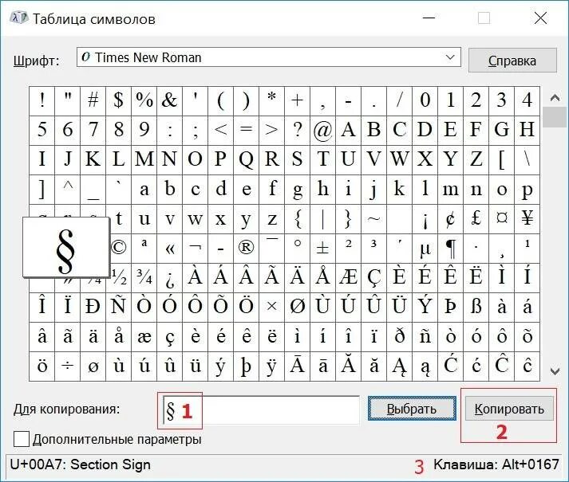This screenshot has width=569, height=482.
Task: Select the multiplication × symbol
Action: [271, 308]
